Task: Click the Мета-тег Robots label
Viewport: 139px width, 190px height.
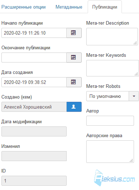Action: coord(103,86)
